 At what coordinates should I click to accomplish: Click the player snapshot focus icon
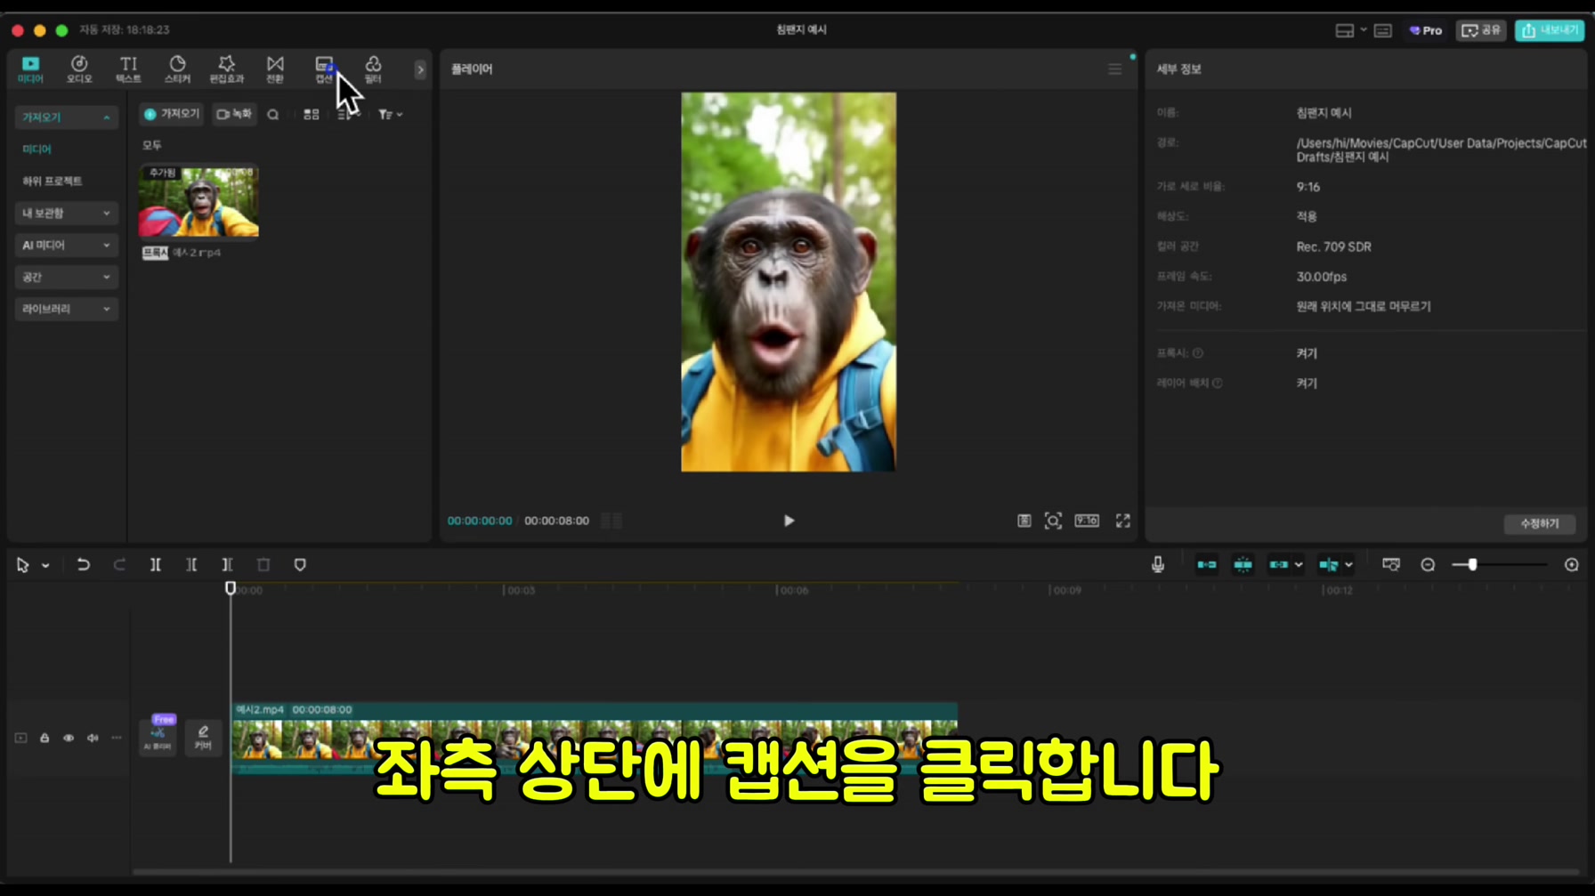1053,521
